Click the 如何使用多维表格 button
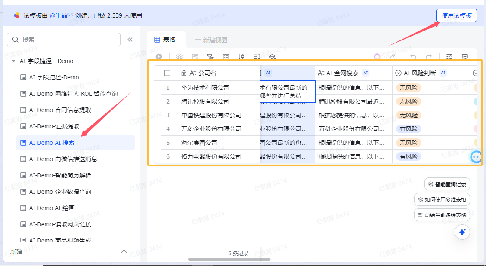Image resolution: width=486 pixels, height=266 pixels. tap(442, 199)
